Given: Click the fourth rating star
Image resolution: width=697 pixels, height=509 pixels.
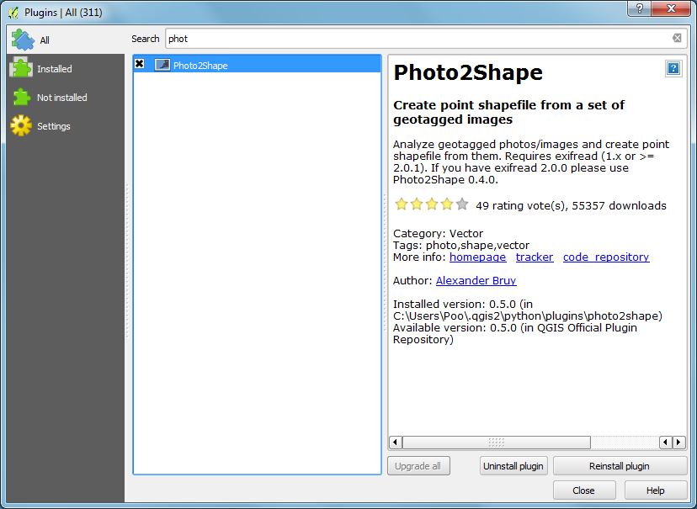Looking at the screenshot, I should pos(447,204).
